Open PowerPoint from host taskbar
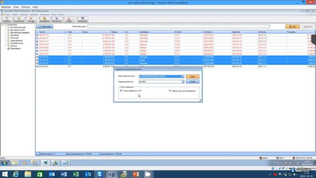This screenshot has width=316, height=178. click(136, 174)
